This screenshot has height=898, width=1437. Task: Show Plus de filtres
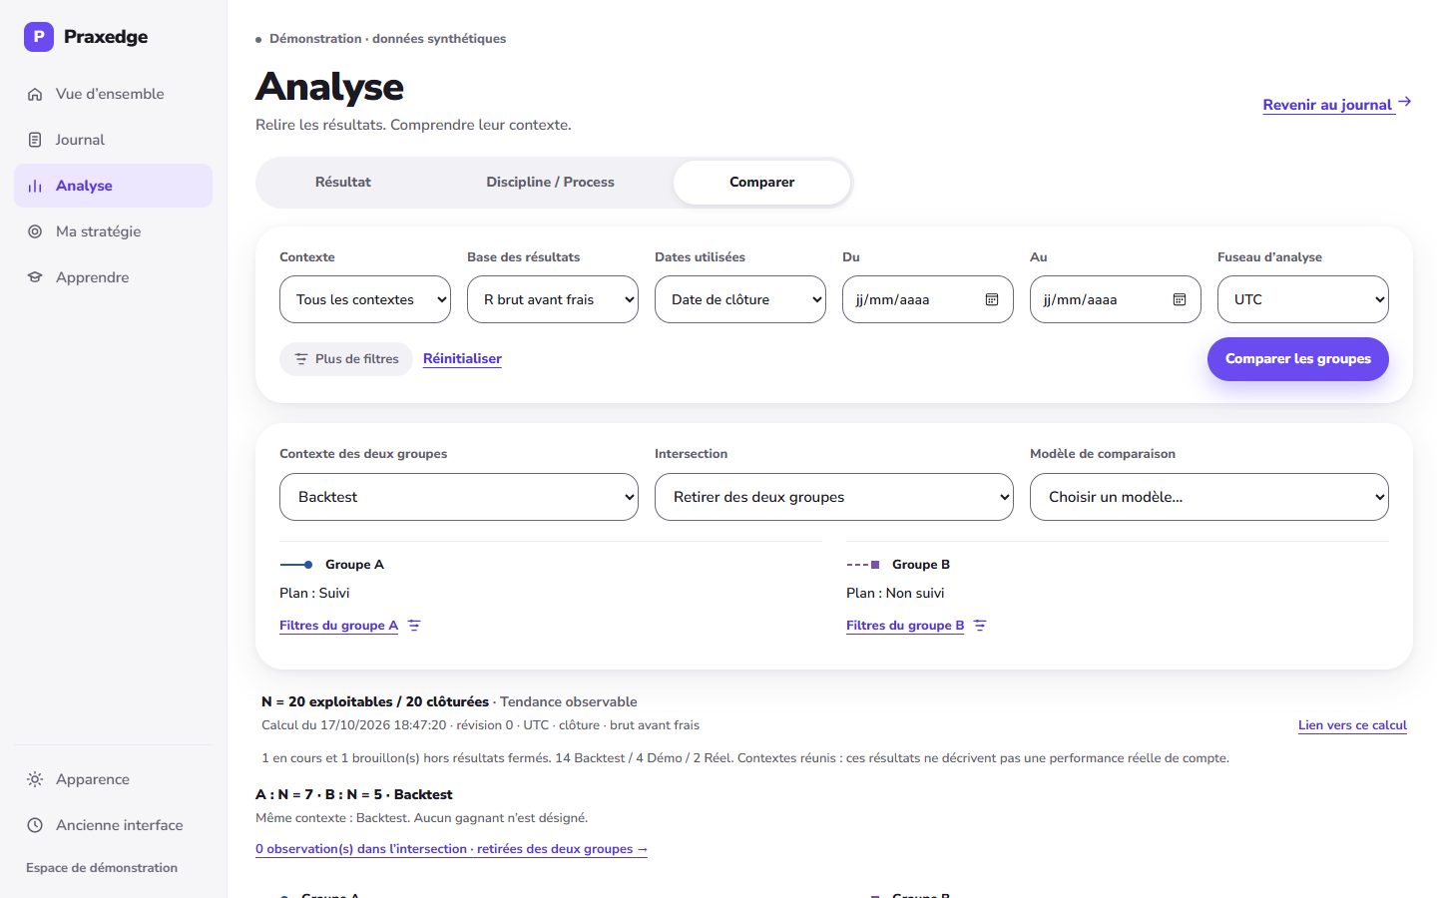tap(346, 359)
